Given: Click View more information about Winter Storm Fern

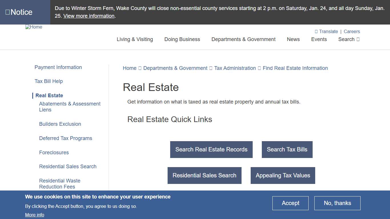Looking at the screenshot, I should click(89, 16).
